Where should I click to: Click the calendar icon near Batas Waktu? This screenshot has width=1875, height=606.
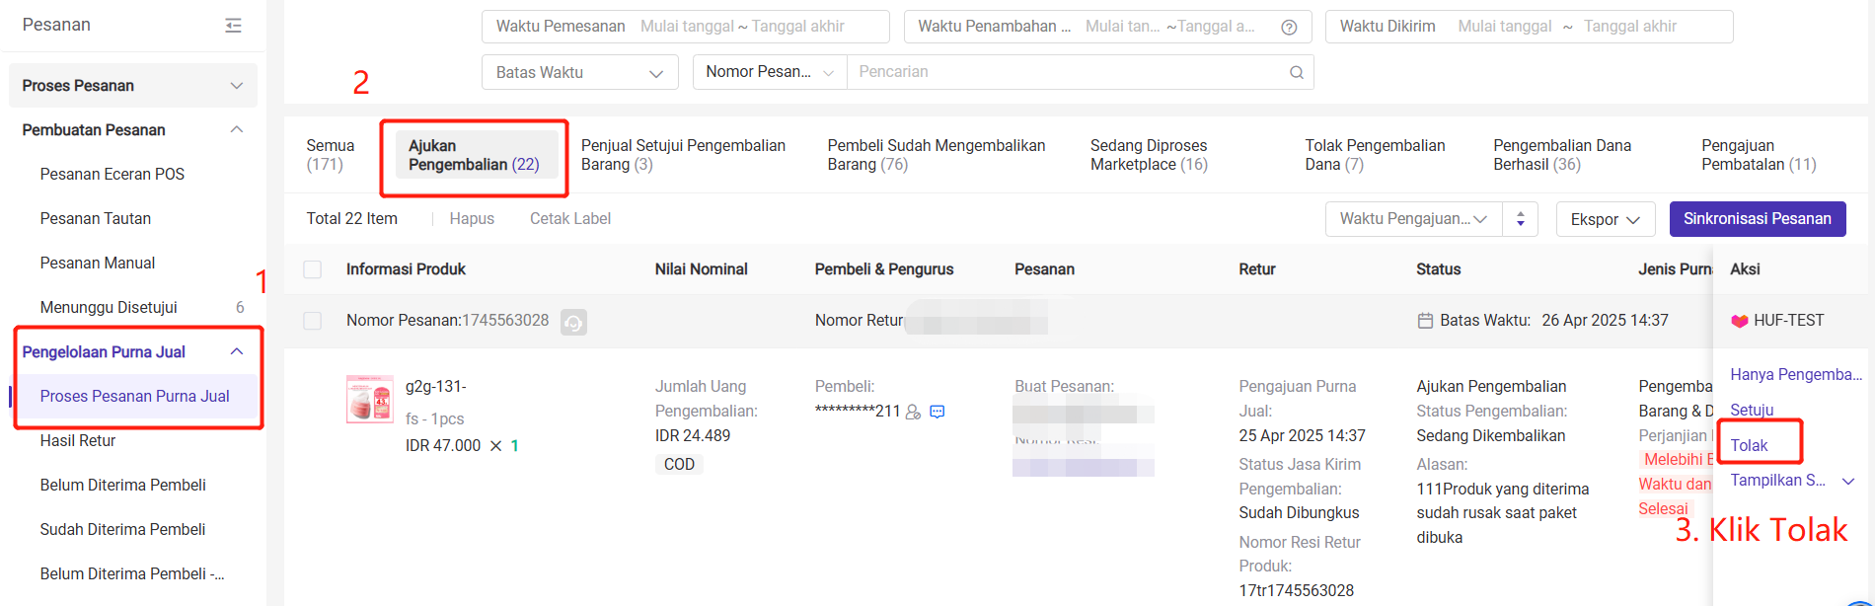(x=1425, y=321)
